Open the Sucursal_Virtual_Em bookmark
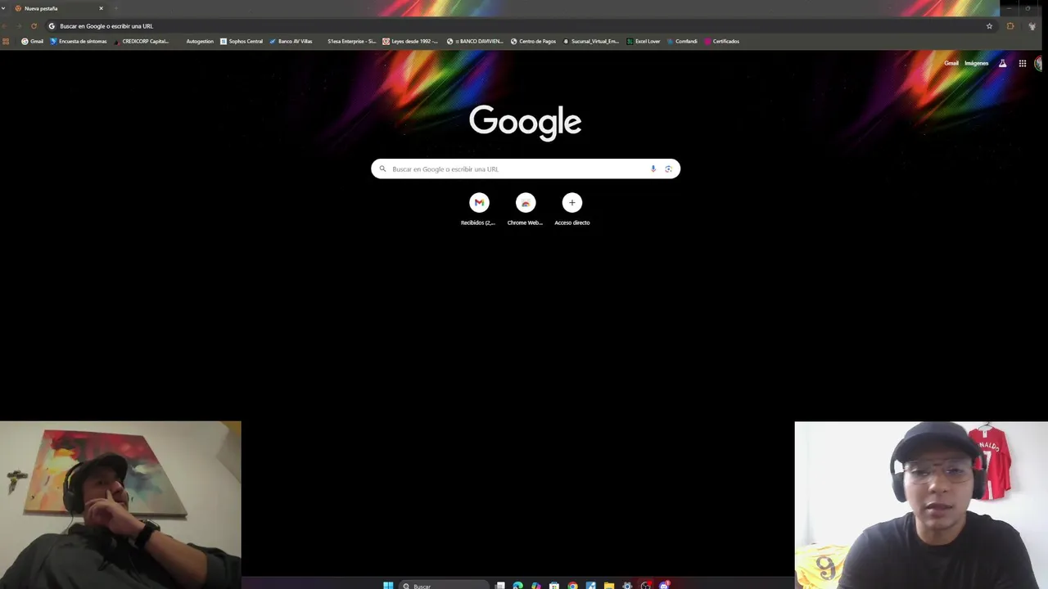 click(591, 41)
